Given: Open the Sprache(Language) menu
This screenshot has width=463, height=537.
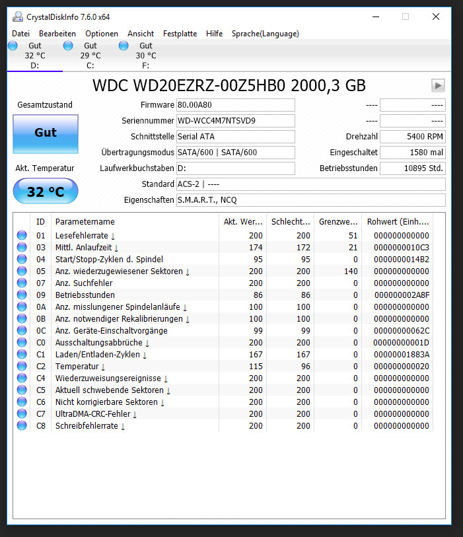Looking at the screenshot, I should [265, 34].
